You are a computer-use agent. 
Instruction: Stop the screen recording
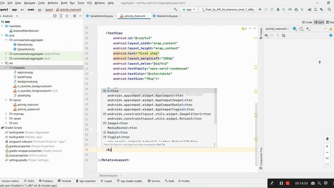point(288,183)
